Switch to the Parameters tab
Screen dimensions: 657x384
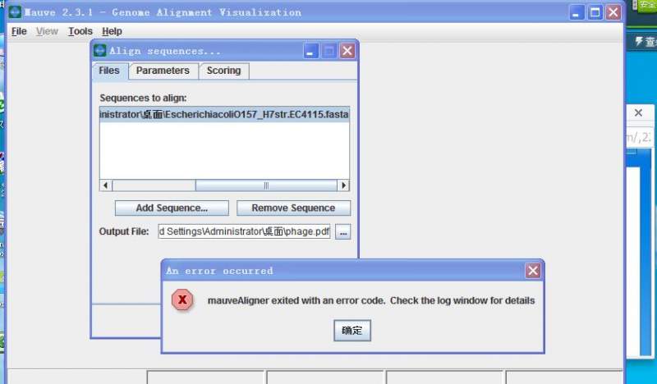[x=163, y=71]
